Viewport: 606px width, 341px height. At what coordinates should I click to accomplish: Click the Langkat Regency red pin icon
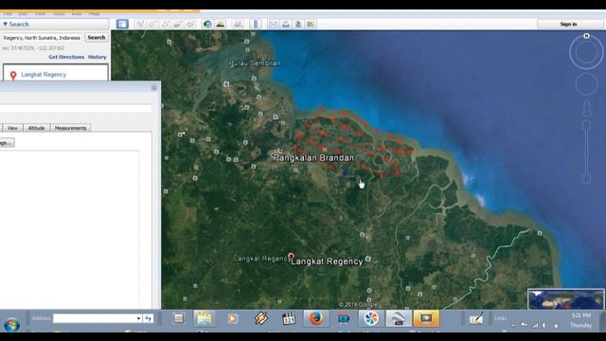[x=13, y=76]
